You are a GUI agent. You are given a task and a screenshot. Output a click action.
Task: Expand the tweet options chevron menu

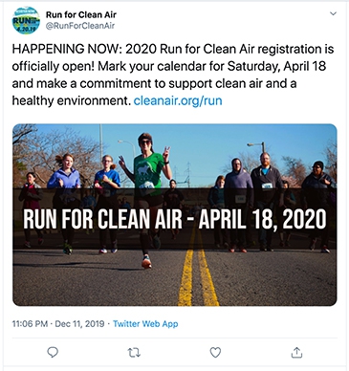pyautogui.click(x=333, y=13)
